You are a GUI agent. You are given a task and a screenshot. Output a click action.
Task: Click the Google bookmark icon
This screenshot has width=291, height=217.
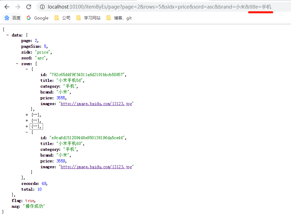tap(28, 18)
